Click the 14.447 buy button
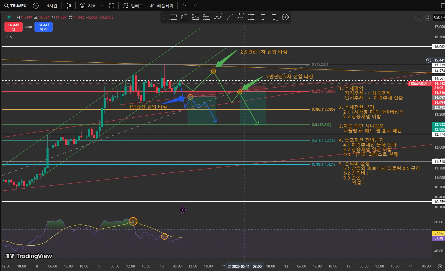445x271 pixels. click(44, 27)
